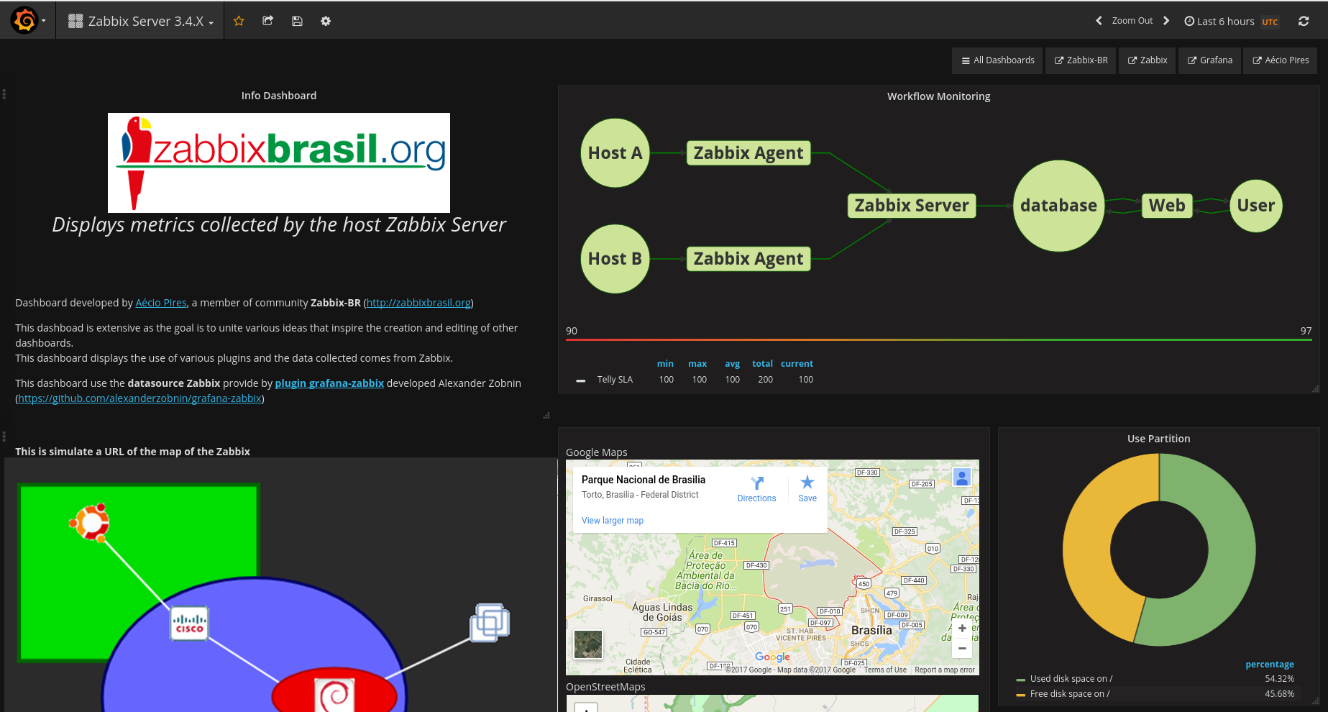Select the database workflow node
Screen dimensions: 1328x712
click(1058, 206)
